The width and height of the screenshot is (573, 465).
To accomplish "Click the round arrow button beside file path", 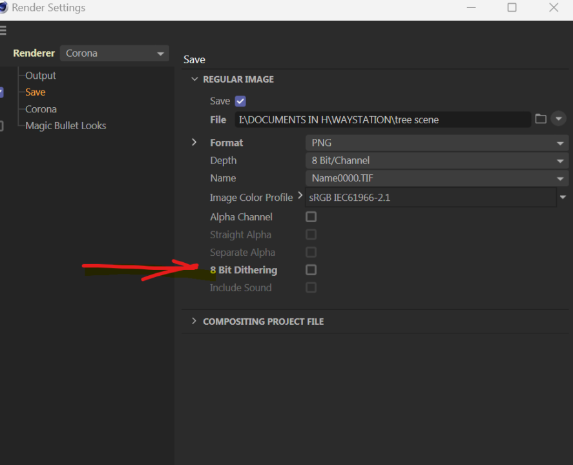I will (559, 119).
